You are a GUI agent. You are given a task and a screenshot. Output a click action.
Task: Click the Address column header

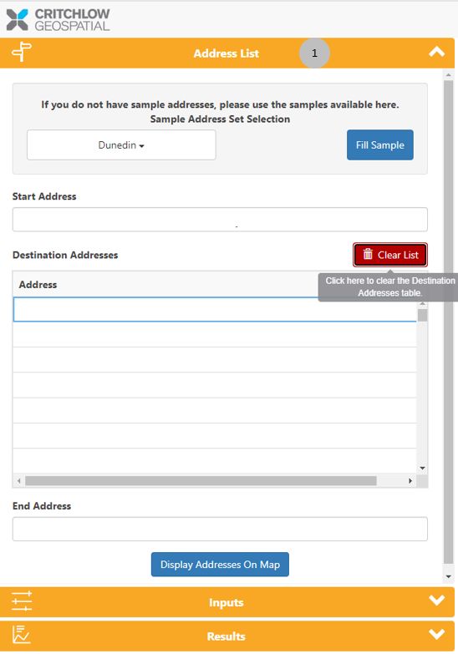click(x=38, y=285)
